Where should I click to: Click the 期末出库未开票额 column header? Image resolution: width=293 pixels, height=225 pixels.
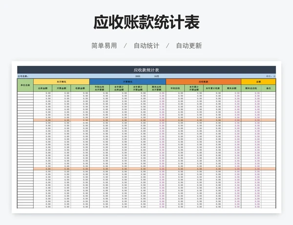pyautogui.click(x=156, y=88)
